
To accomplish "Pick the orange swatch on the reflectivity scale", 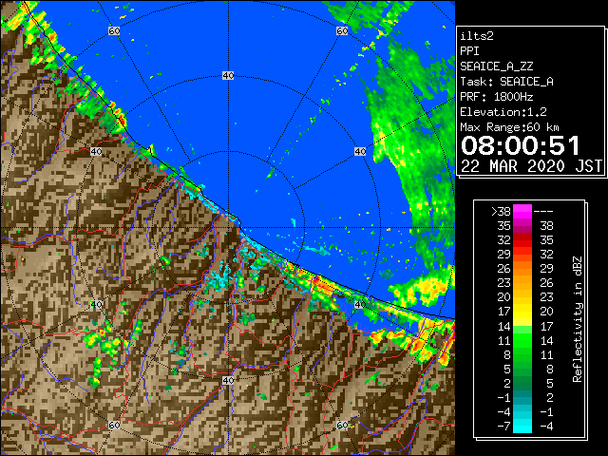I will pos(522,269).
